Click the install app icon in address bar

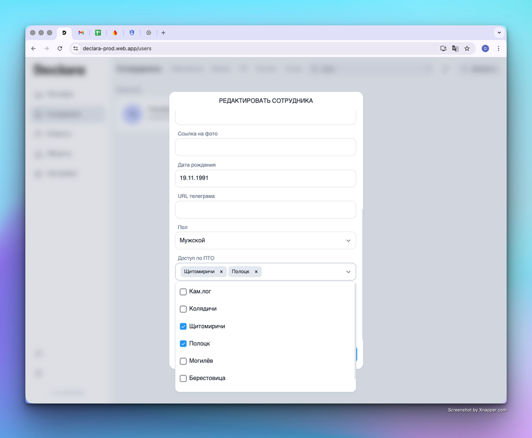coord(443,49)
